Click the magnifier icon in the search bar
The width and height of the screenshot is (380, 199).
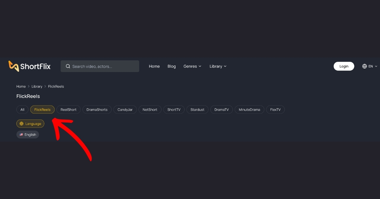click(x=68, y=66)
